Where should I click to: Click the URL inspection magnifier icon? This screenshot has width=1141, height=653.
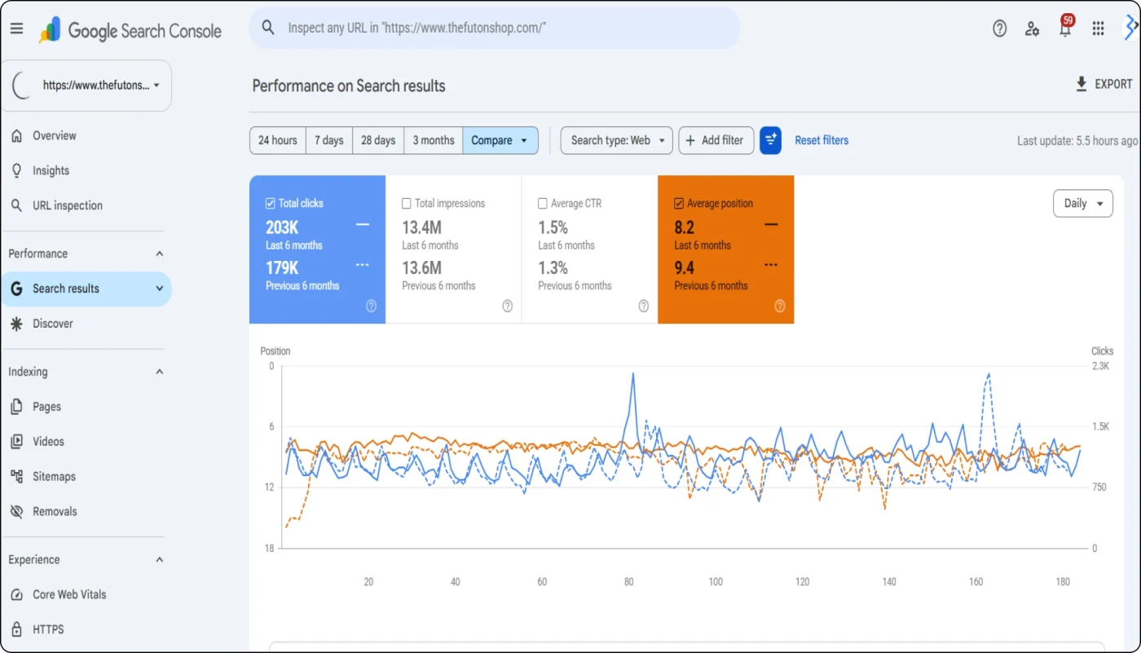[x=16, y=205]
